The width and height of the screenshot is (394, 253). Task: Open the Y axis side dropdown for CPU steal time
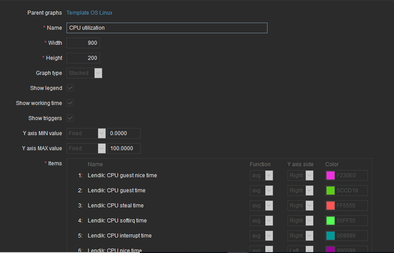pyautogui.click(x=300, y=206)
